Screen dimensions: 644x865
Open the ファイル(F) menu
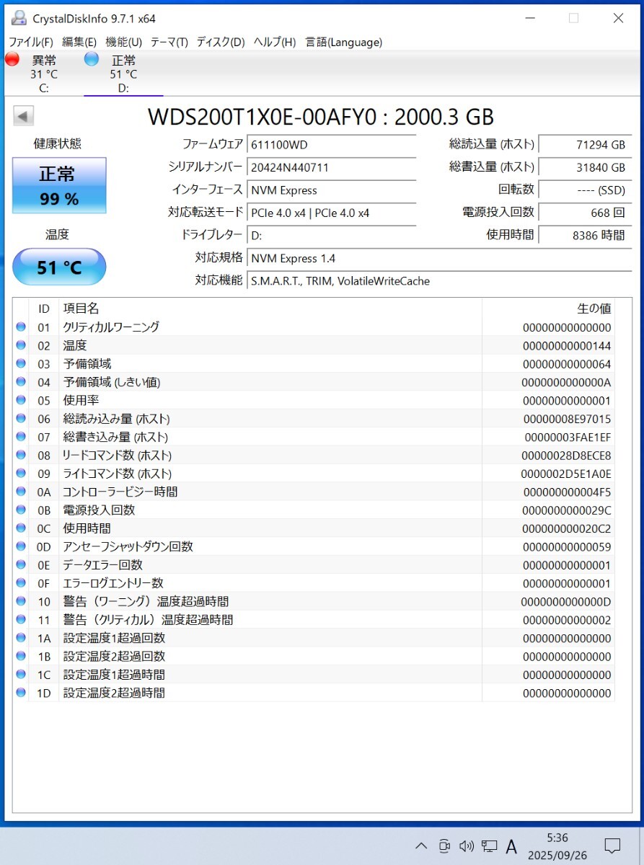pyautogui.click(x=30, y=42)
